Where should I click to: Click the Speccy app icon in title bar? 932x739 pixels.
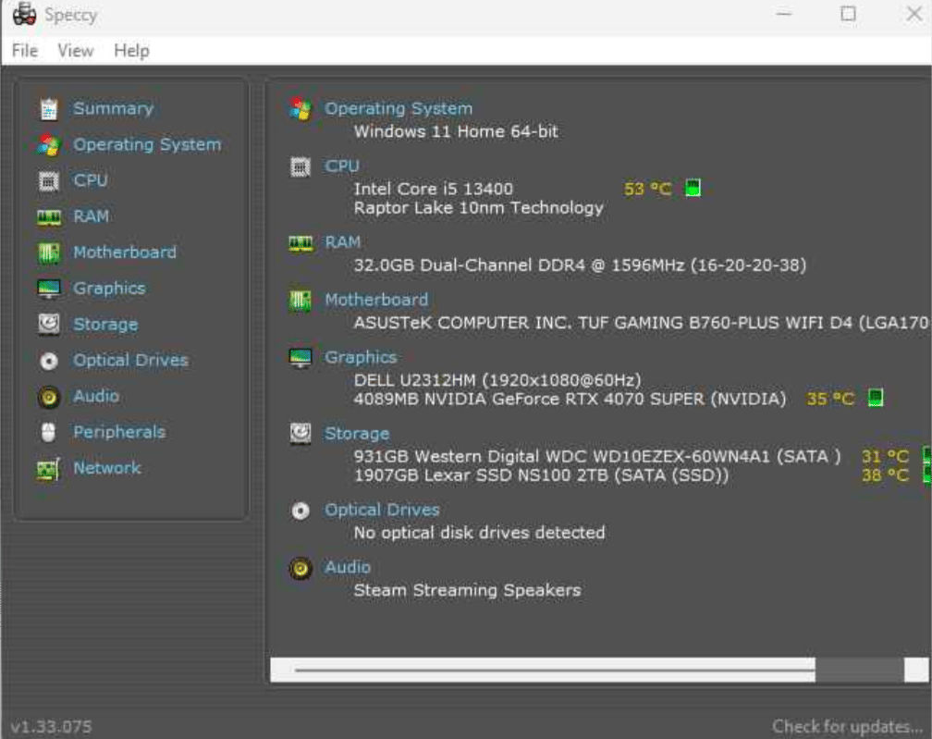24,14
